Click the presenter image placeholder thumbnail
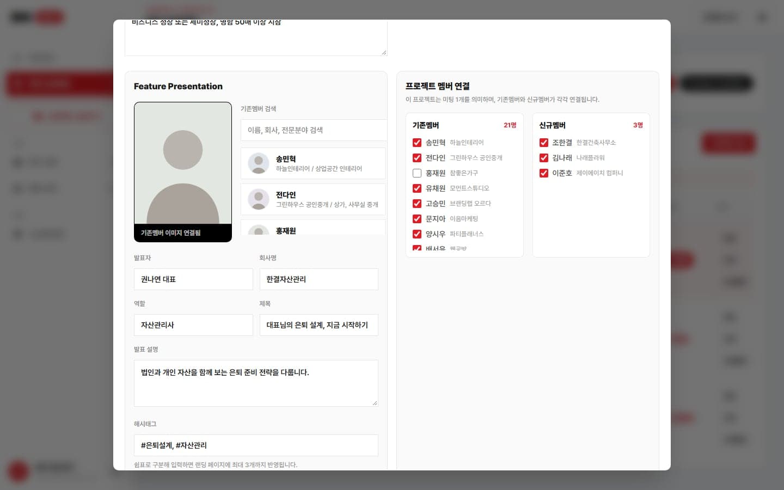 pos(183,163)
